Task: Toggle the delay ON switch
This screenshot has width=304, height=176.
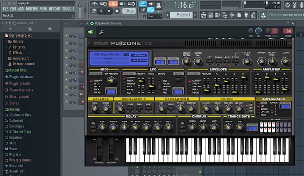Action: click(93, 127)
